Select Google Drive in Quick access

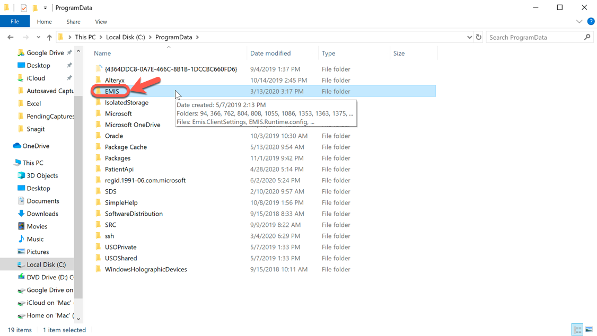click(x=45, y=52)
